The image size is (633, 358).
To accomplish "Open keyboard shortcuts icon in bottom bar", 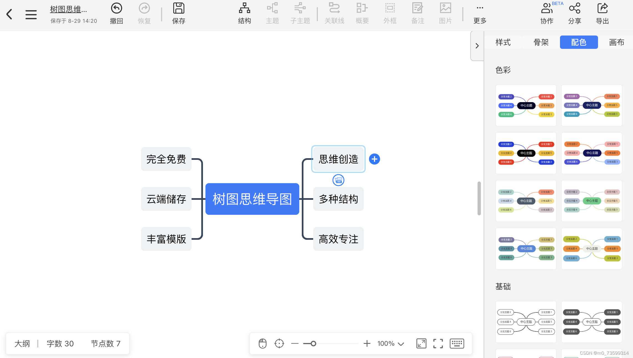I will (457, 344).
